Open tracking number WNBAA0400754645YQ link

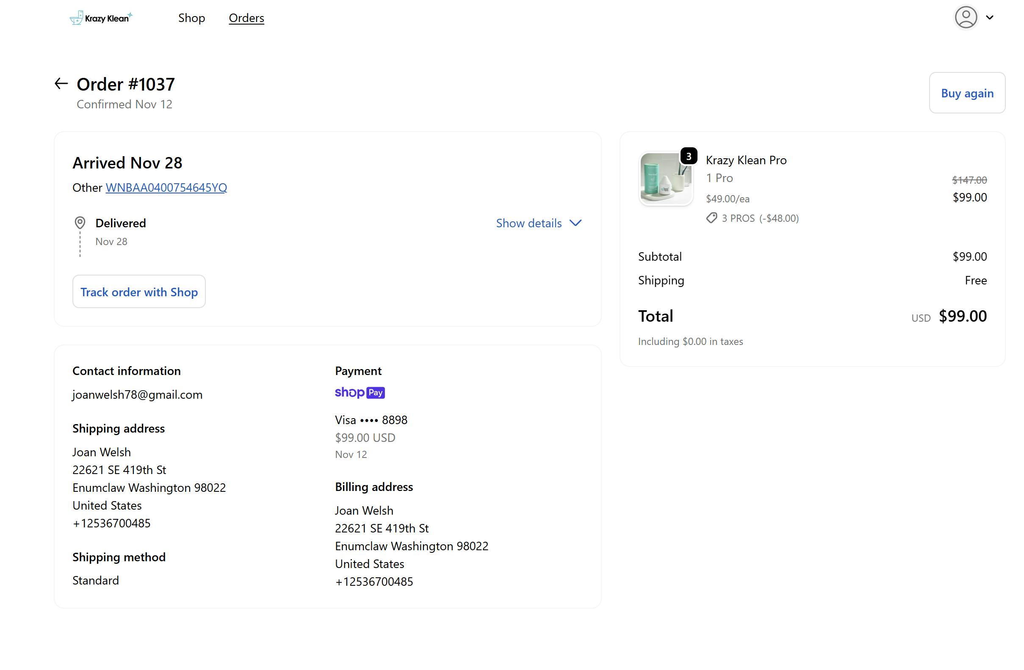coord(166,187)
